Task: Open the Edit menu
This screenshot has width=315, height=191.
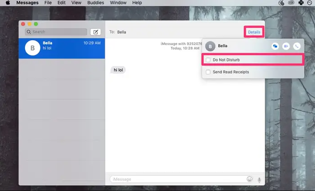Action: (61, 3)
